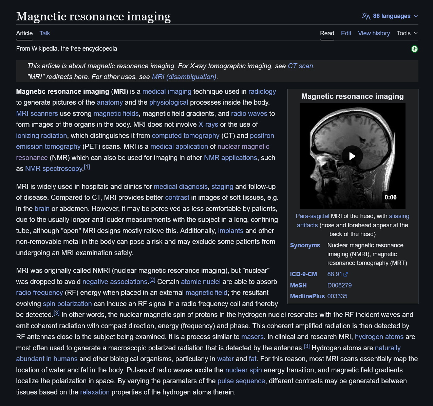Image resolution: width=433 pixels, height=406 pixels.
Task: Open the nuclear spin link
Action: tap(244, 370)
